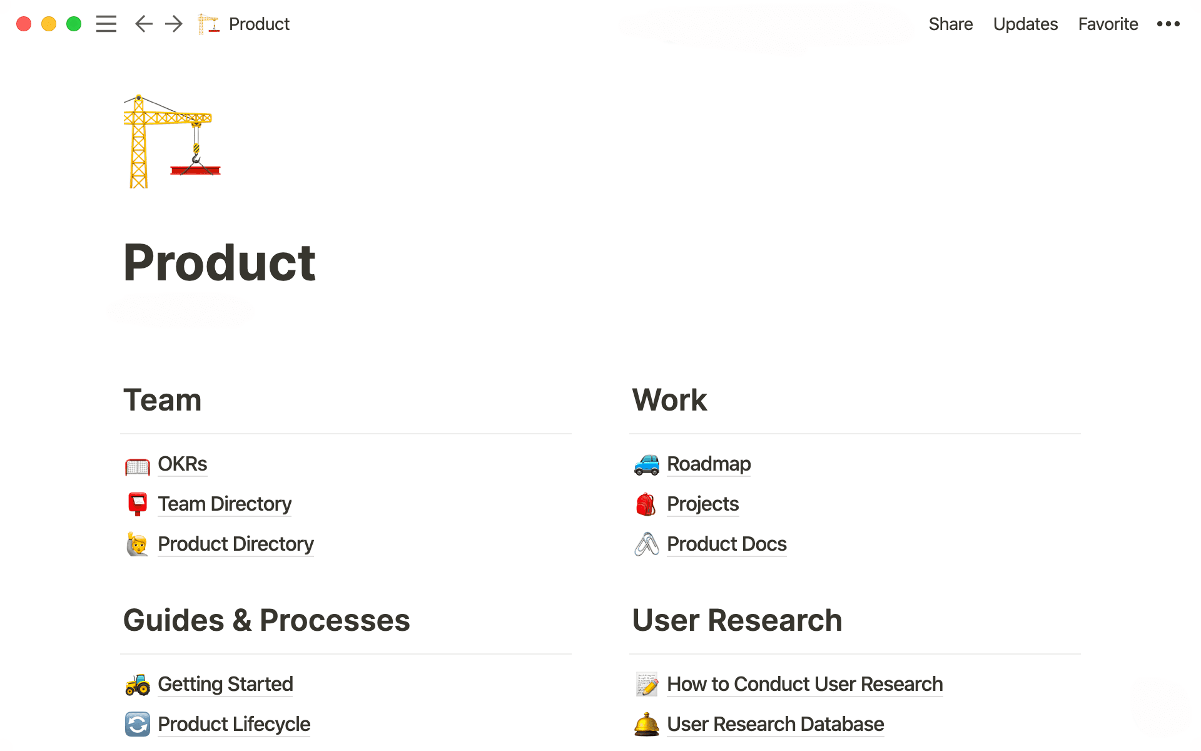Click the Product page title heading

pos(220,263)
